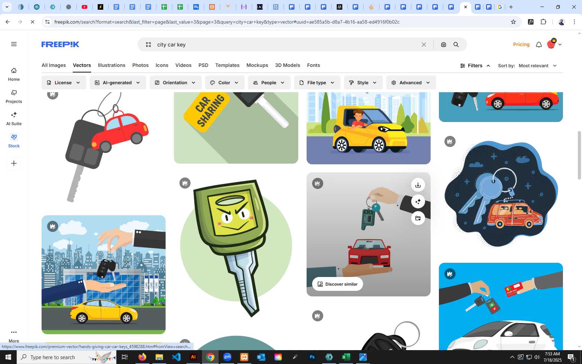Viewport: 582px width, 364px height.
Task: Open Photoshop from the taskbar
Action: [312, 357]
